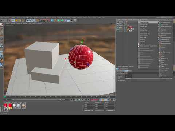Open the Tags menu in Object Manager
175x131 pixels.
tap(140, 20)
